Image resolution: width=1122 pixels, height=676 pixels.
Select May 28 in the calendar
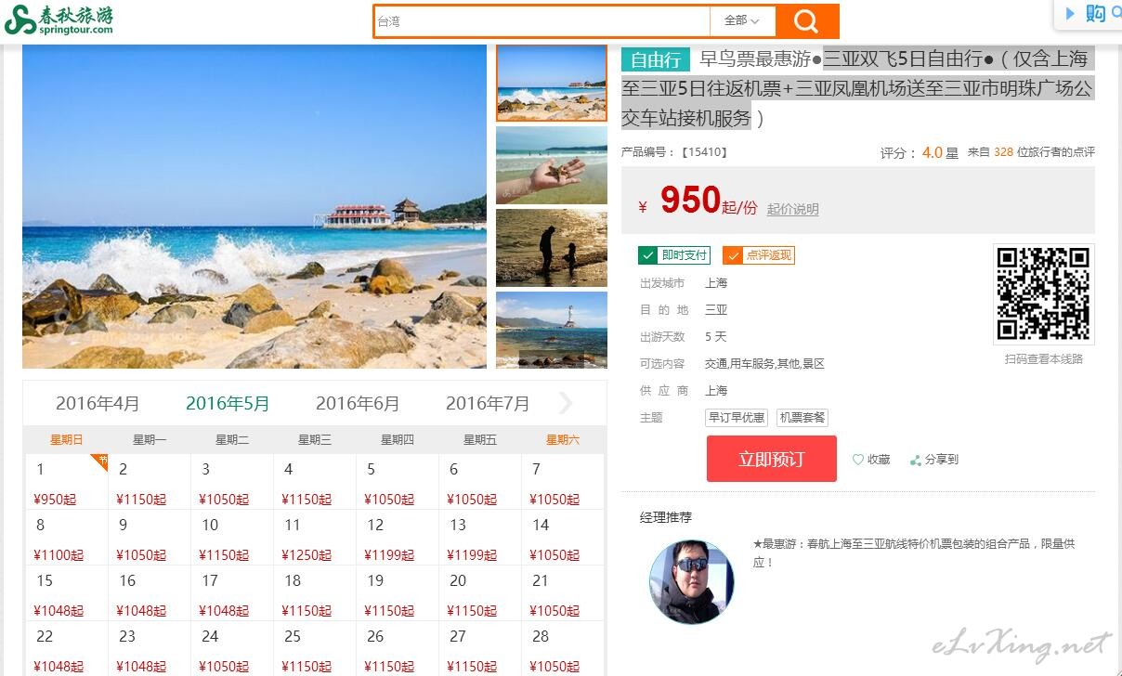click(x=563, y=648)
